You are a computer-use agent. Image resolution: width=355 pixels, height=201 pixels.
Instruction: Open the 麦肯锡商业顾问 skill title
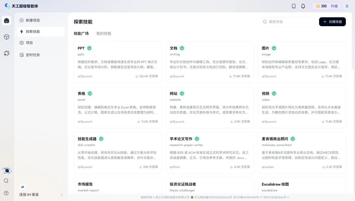click(x=275, y=139)
